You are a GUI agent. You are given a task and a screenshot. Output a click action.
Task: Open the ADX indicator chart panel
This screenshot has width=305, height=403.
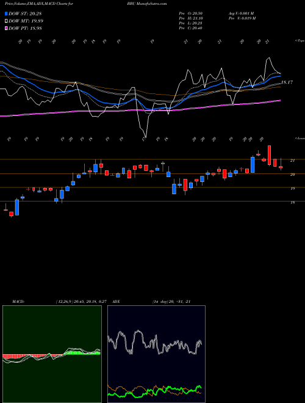point(156,354)
